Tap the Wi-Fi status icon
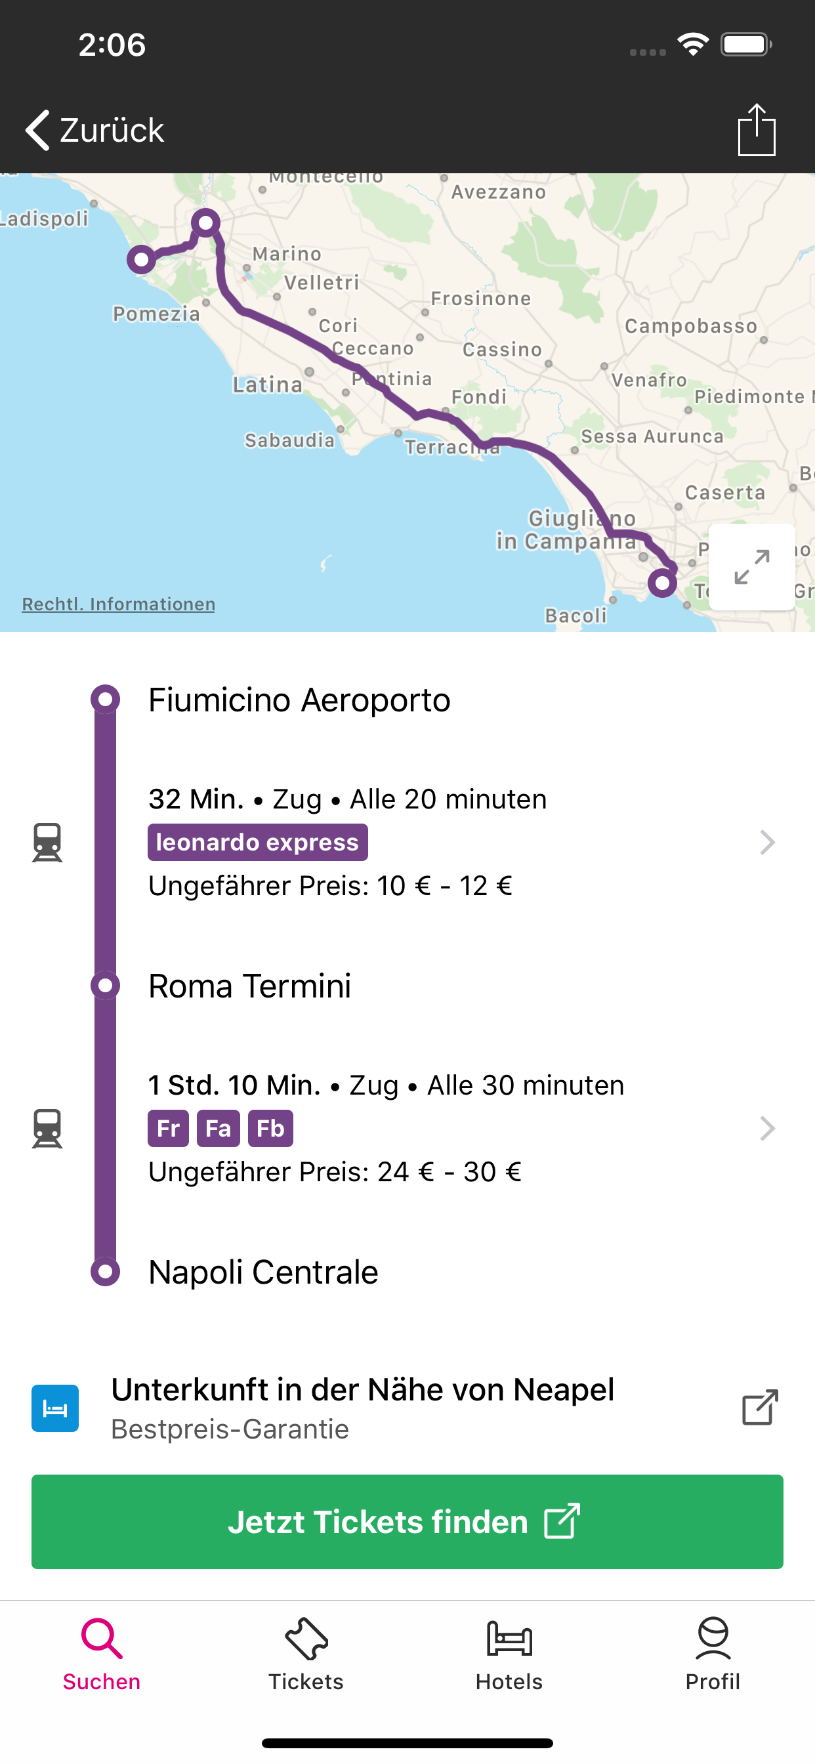 point(692,45)
